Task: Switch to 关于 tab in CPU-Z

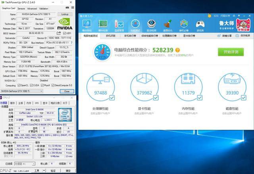Action: tap(65, 103)
